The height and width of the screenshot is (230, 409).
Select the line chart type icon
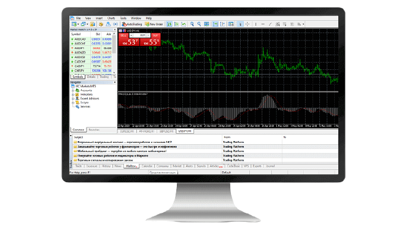click(184, 24)
